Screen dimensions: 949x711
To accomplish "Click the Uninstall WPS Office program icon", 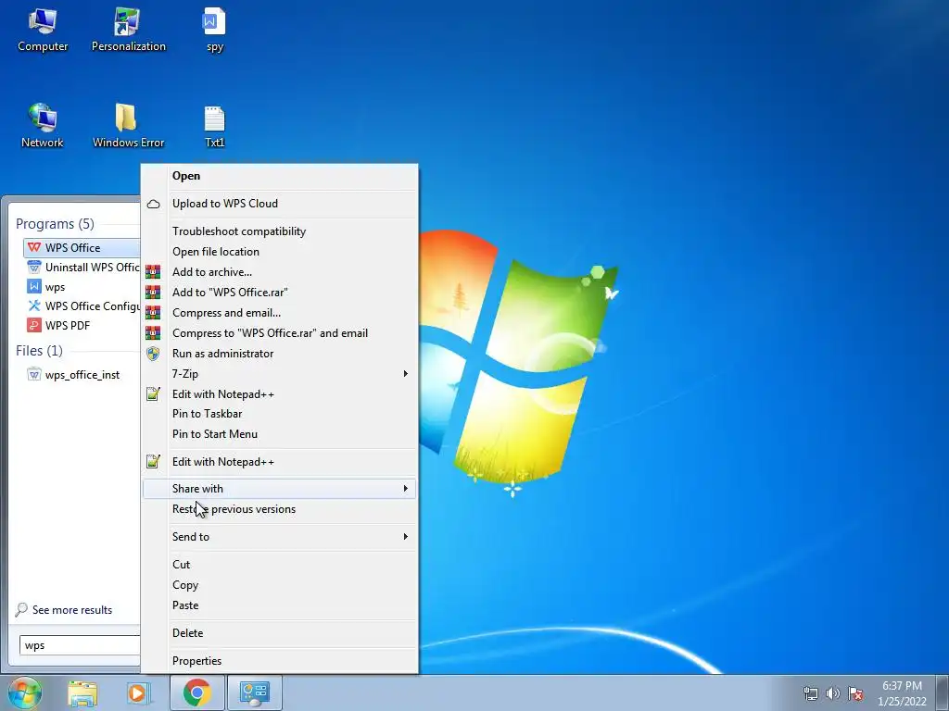I will click(34, 267).
